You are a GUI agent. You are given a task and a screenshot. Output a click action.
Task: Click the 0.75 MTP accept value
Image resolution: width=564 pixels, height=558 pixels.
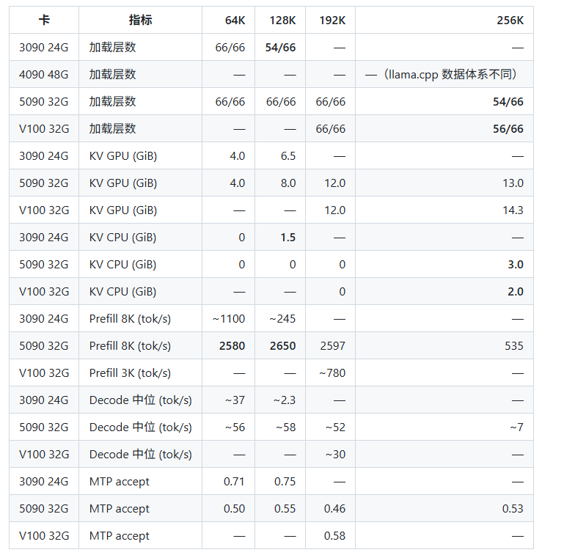[x=285, y=482]
